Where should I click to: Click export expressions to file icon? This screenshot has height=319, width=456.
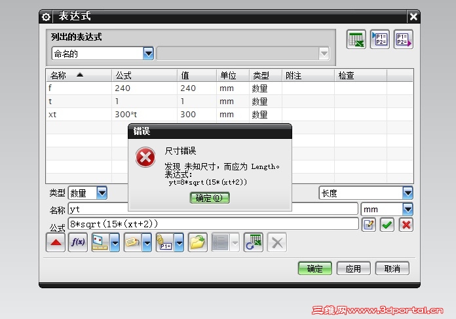pos(404,39)
